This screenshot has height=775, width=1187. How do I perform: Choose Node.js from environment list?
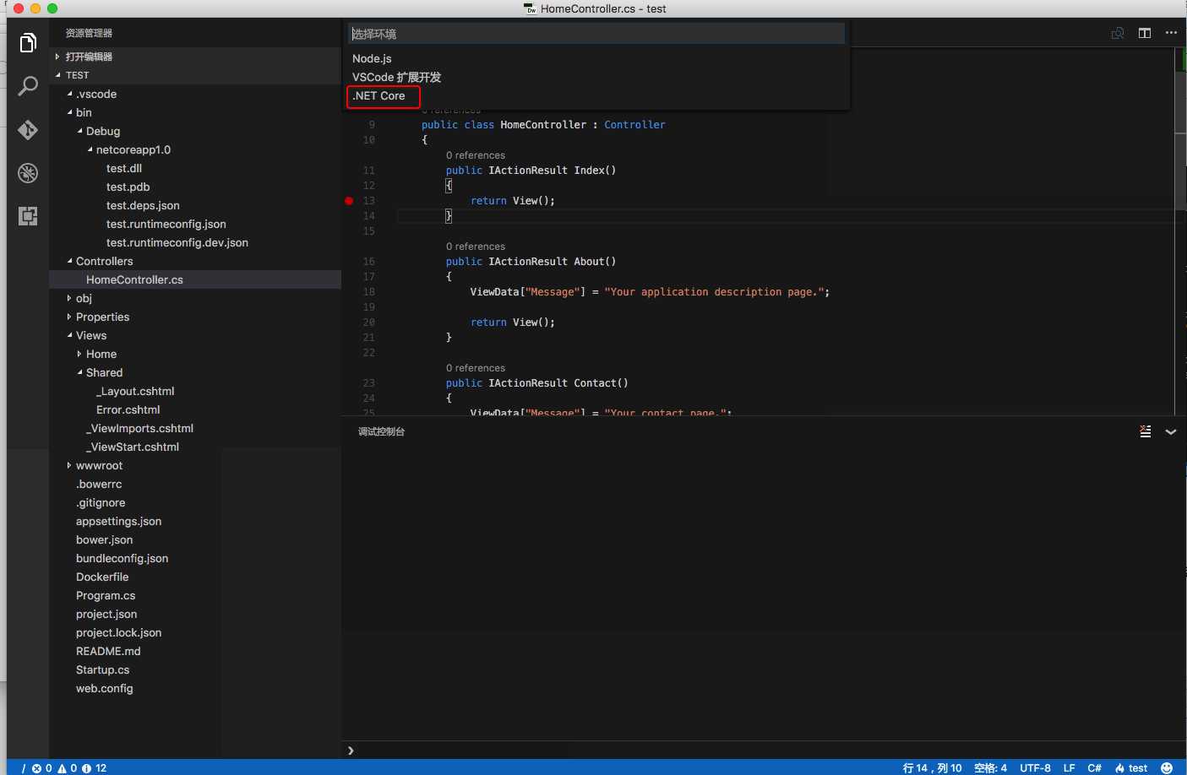point(372,59)
